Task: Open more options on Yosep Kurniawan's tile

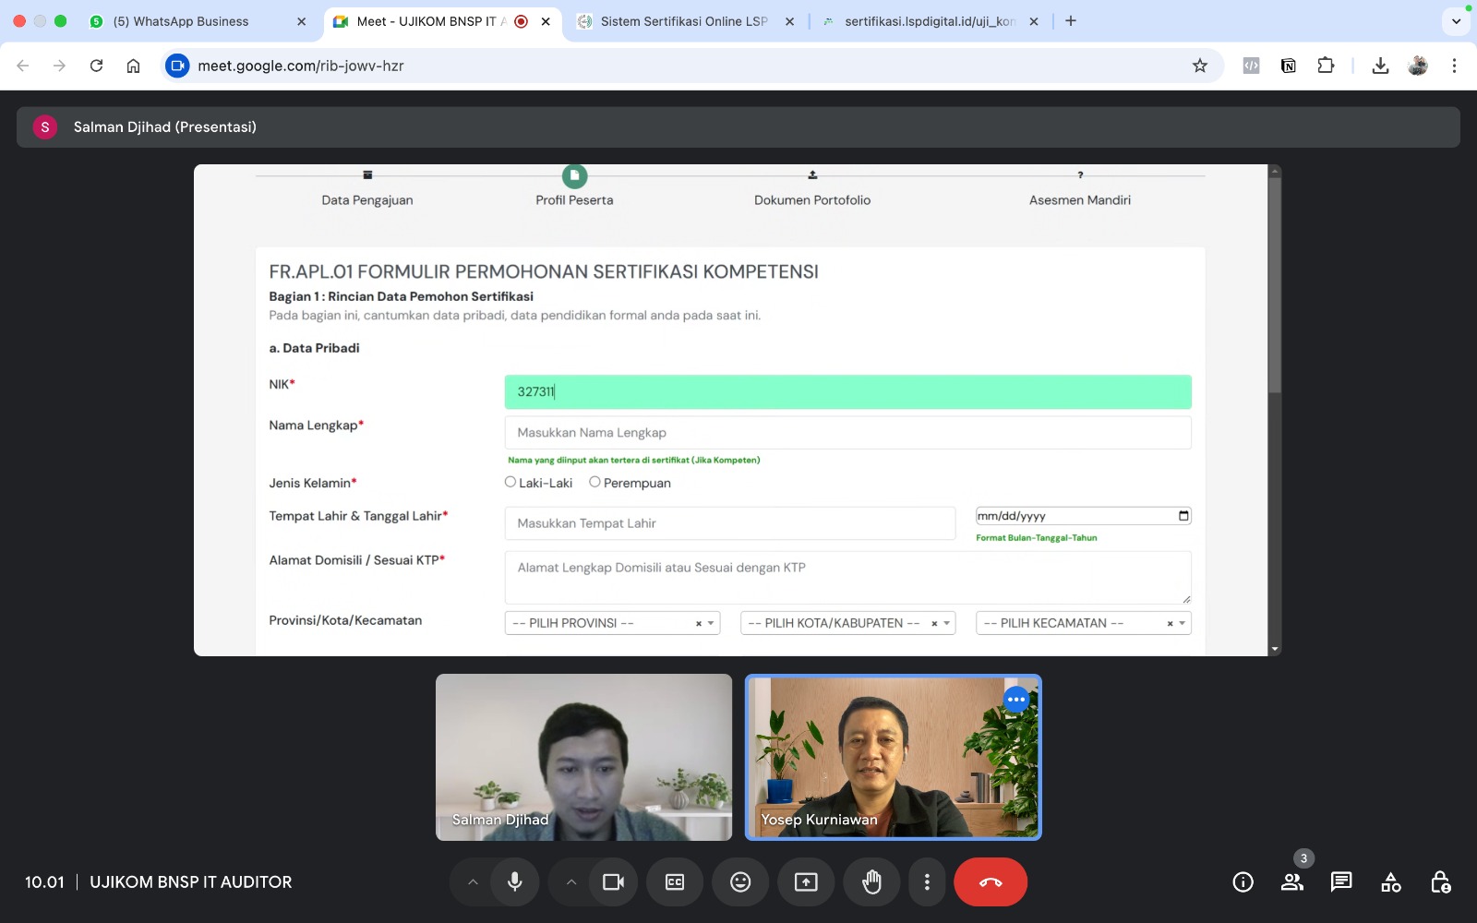Action: click(1015, 699)
